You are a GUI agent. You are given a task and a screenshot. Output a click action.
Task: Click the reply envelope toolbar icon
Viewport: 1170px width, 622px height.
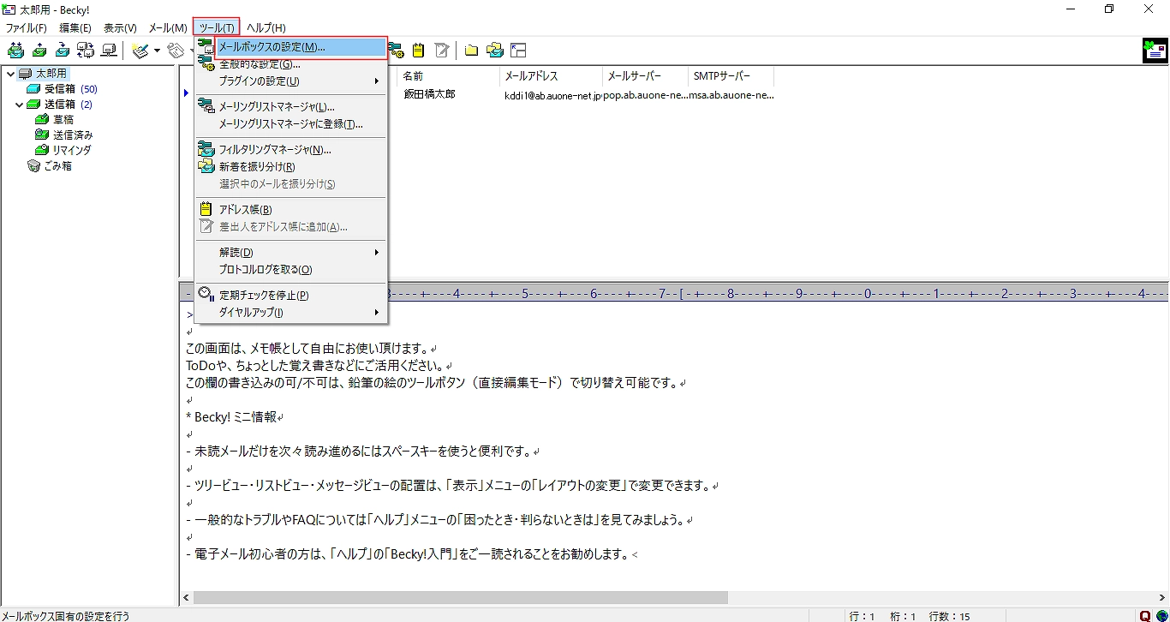177,51
